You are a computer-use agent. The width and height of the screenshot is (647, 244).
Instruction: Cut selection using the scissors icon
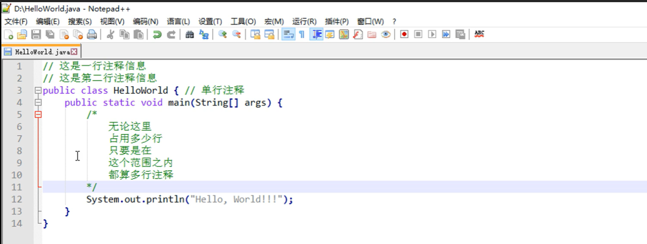pyautogui.click(x=110, y=34)
